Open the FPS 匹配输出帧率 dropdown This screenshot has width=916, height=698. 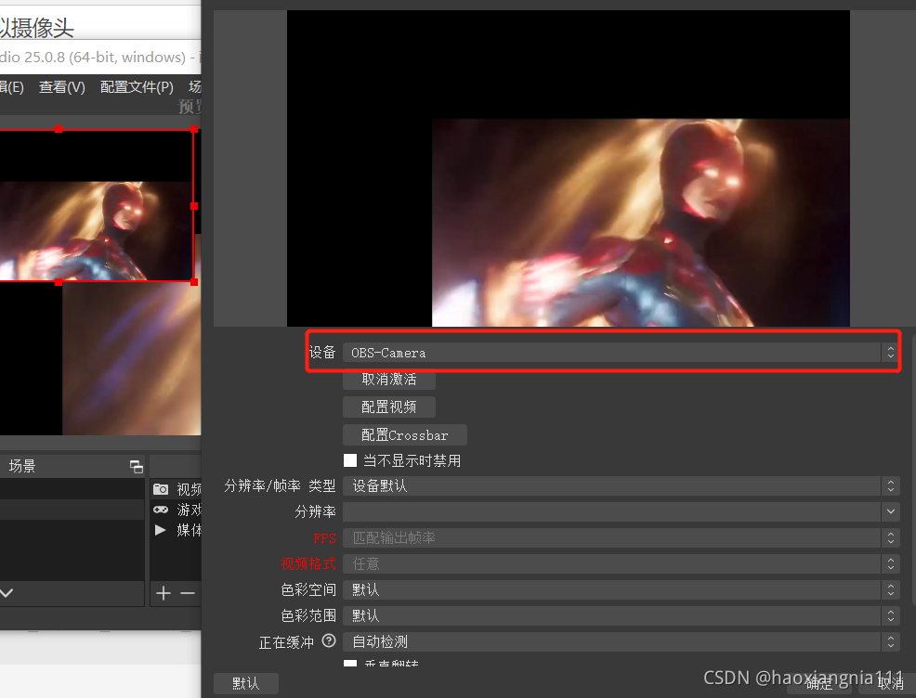621,537
